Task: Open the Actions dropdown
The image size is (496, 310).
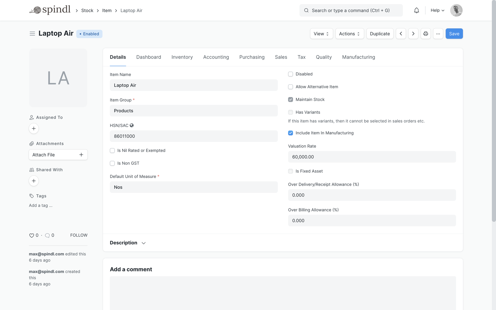Action: tap(349, 34)
